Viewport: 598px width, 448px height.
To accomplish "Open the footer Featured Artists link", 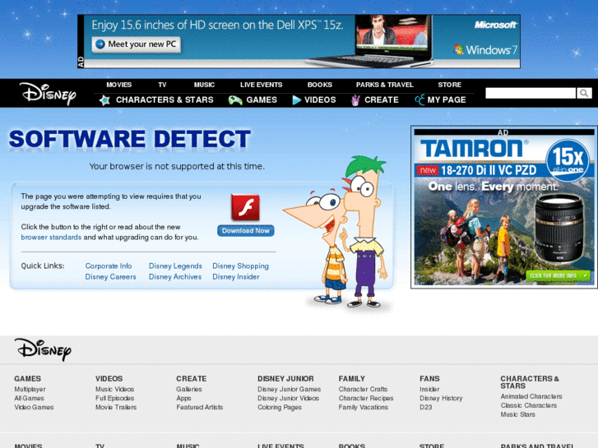I will pos(199,407).
